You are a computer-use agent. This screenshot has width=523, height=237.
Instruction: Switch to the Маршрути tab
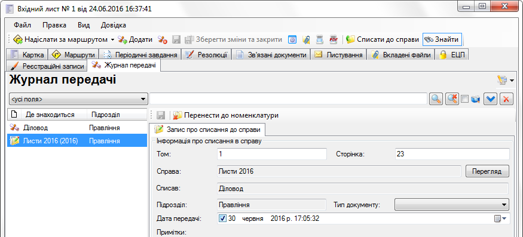(x=74, y=55)
